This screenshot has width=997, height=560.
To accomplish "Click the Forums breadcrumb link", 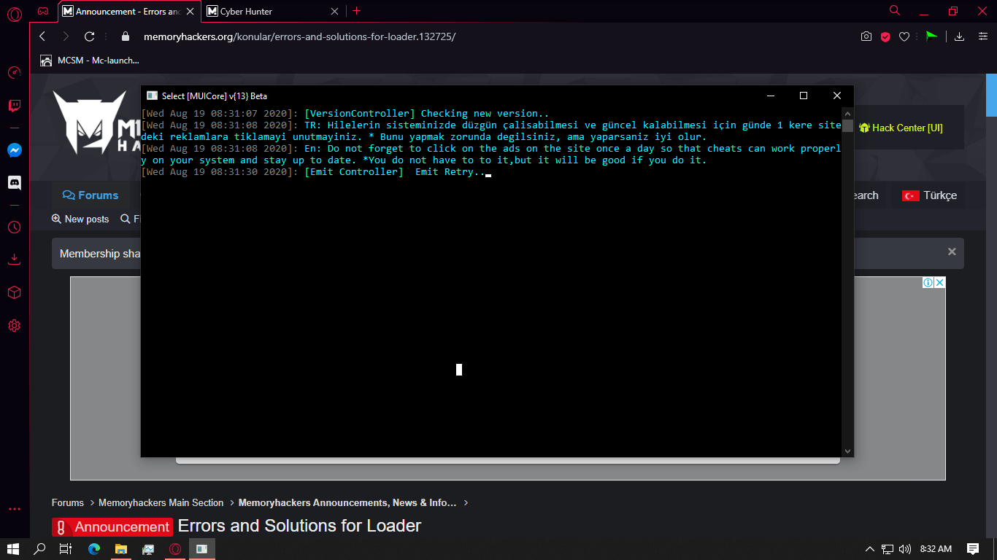I will 68,502.
